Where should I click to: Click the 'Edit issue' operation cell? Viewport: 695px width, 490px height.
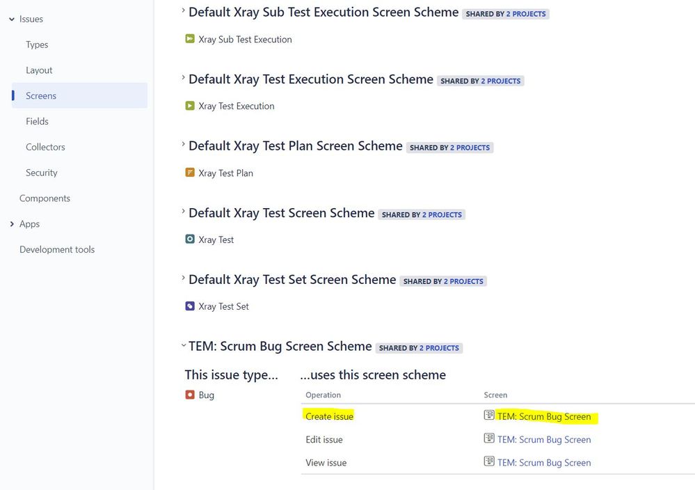pyautogui.click(x=324, y=439)
